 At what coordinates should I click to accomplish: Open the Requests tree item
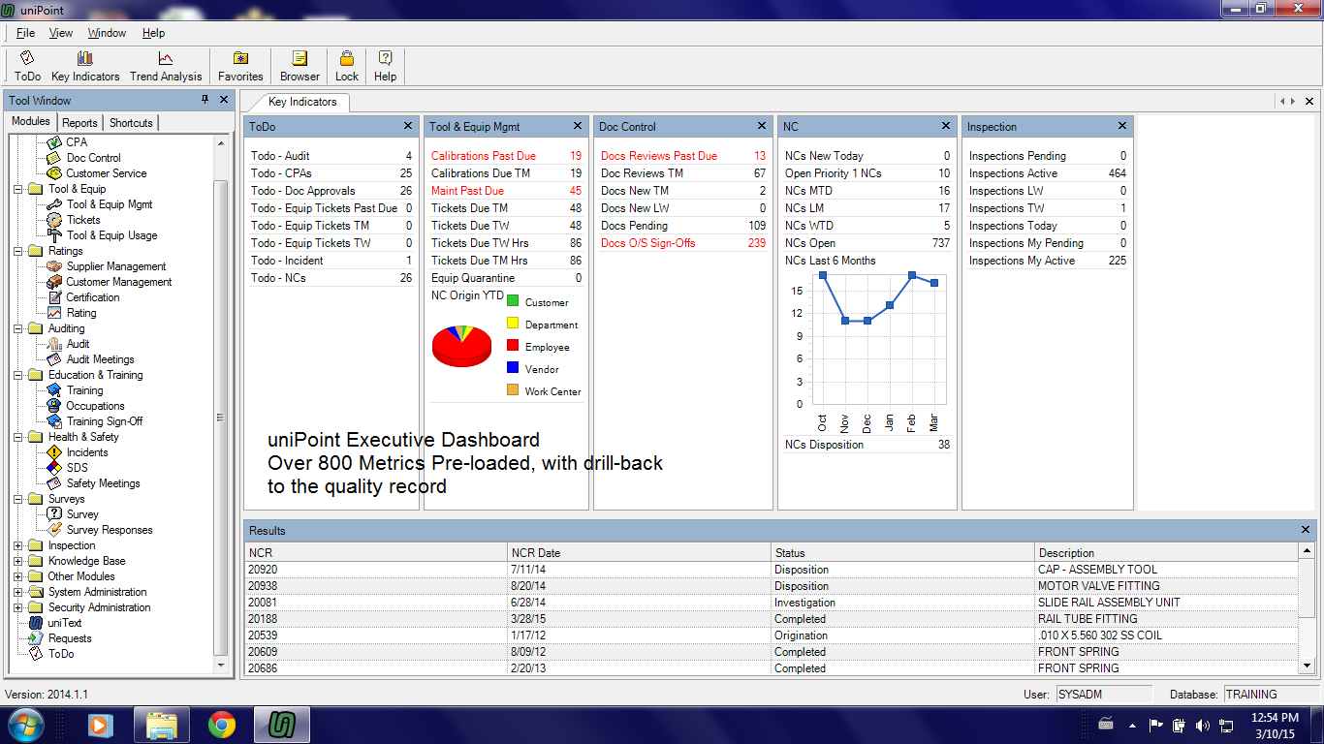click(70, 638)
